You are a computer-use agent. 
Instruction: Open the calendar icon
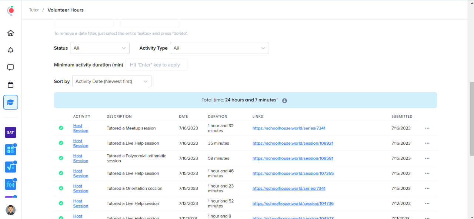coord(11,85)
